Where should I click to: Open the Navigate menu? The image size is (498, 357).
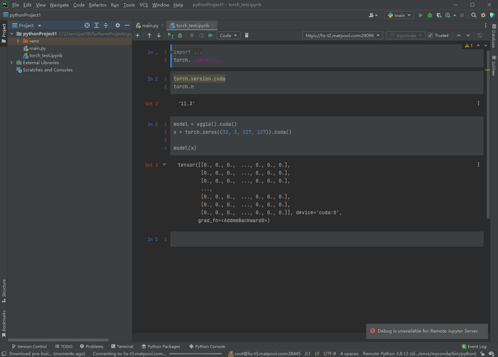coord(59,5)
